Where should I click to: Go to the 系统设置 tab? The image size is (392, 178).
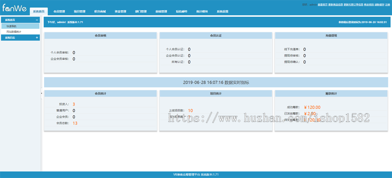(x=222, y=12)
